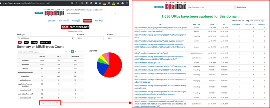Click the Year End field
This screenshot has width=270, height=108.
click(118, 38)
